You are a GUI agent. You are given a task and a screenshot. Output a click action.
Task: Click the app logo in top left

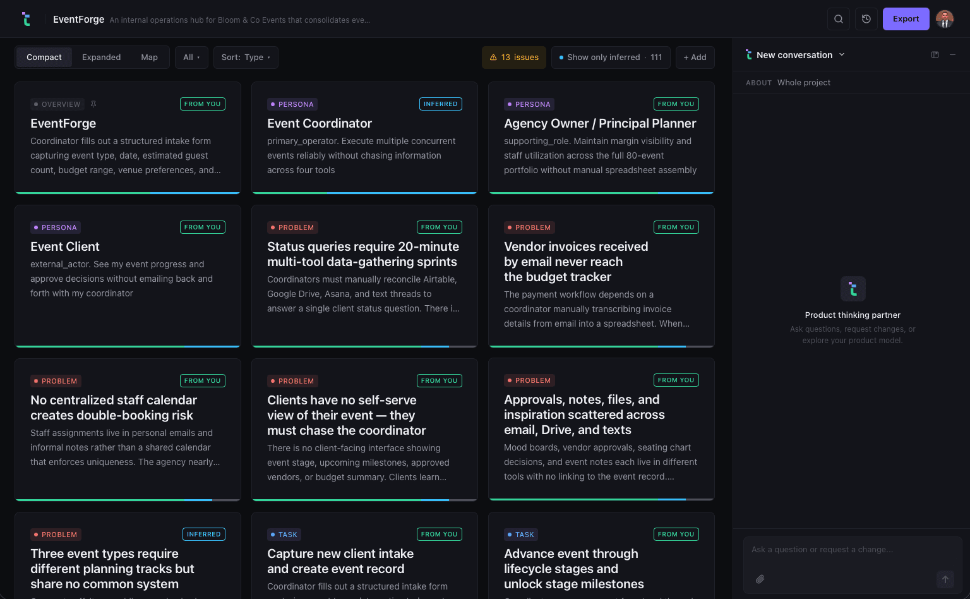26,19
